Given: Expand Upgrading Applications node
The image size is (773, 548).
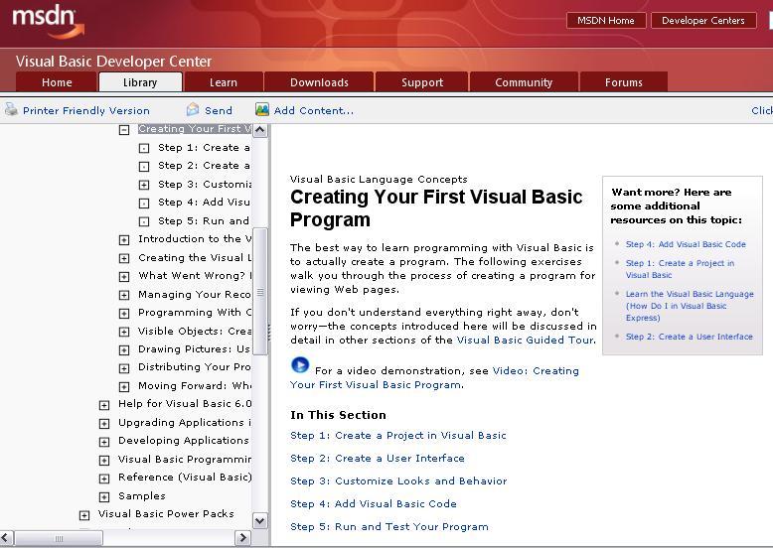Looking at the screenshot, I should [x=104, y=424].
